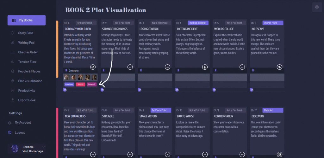Click the round icon on Inciting Incident card

point(205,67)
